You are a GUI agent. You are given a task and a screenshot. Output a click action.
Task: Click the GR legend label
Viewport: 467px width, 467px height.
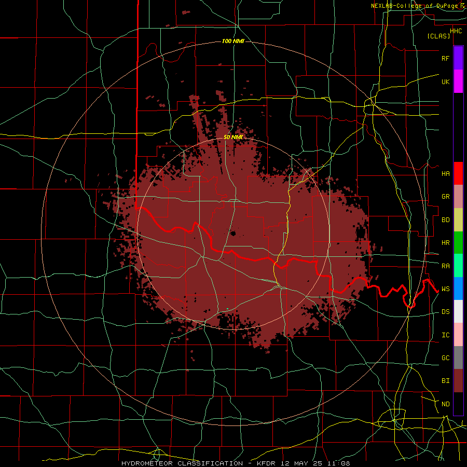(445, 197)
